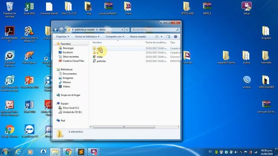Image resolution: width=278 pixels, height=156 pixels.
Task: Toggle the preview pane button
Action: pyautogui.click(x=168, y=36)
